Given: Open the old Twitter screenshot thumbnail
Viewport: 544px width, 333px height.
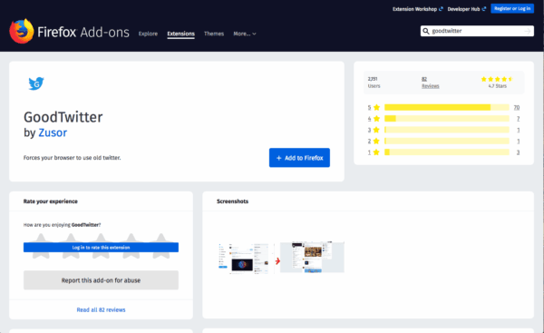Looking at the screenshot, I should [x=312, y=258].
